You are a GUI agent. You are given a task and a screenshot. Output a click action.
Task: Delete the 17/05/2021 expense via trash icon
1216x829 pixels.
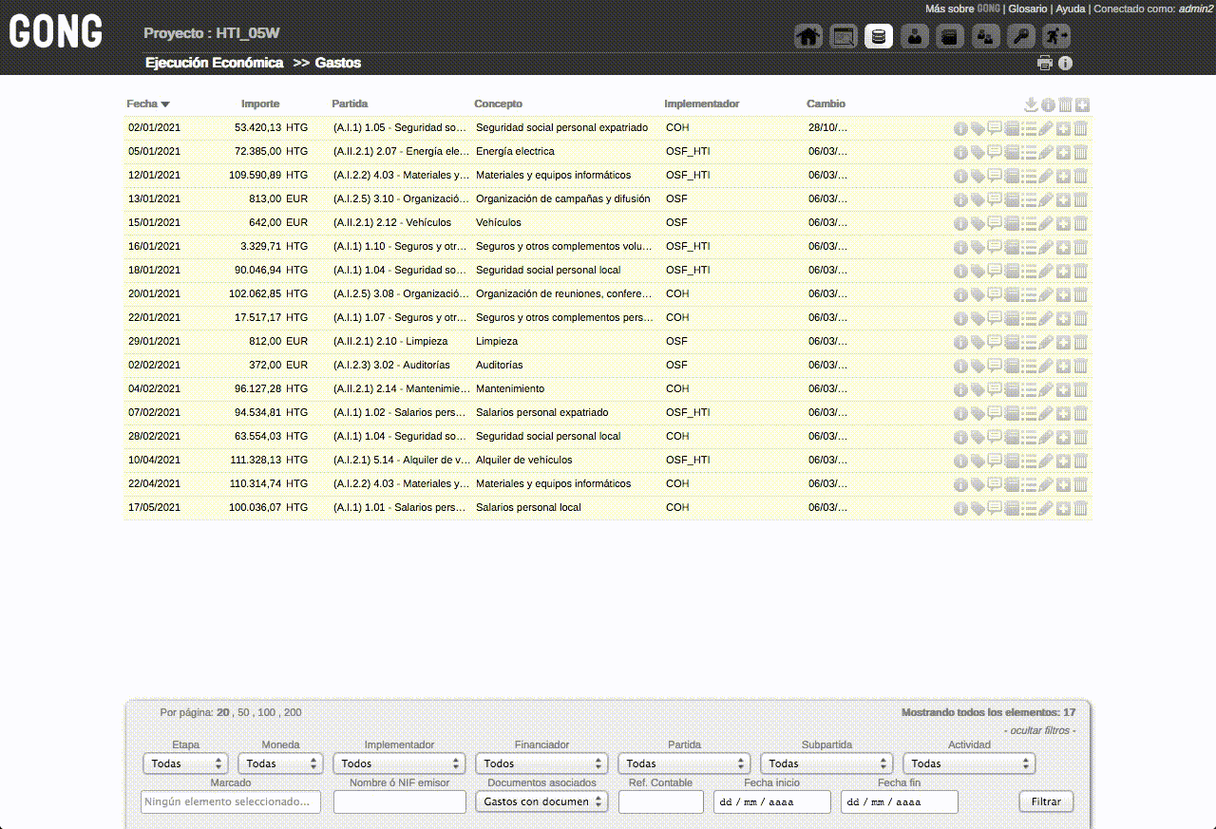pyautogui.click(x=1081, y=508)
